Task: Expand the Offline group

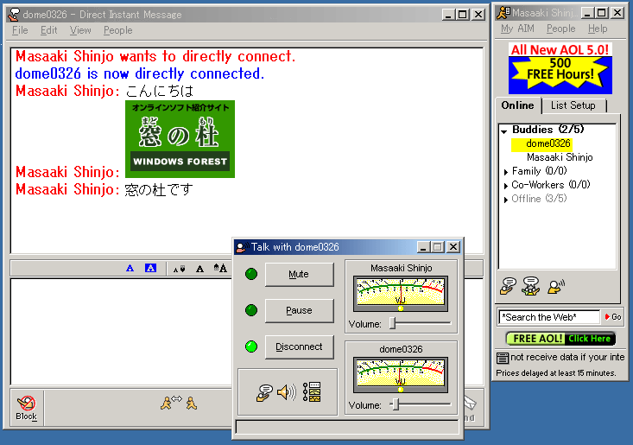Action: pyautogui.click(x=506, y=200)
